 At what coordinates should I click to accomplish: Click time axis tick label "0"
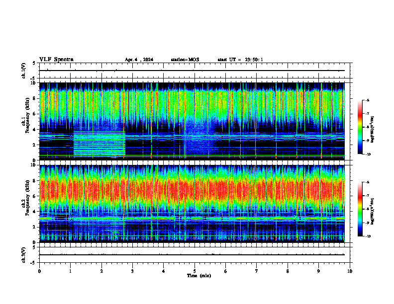click(39, 271)
